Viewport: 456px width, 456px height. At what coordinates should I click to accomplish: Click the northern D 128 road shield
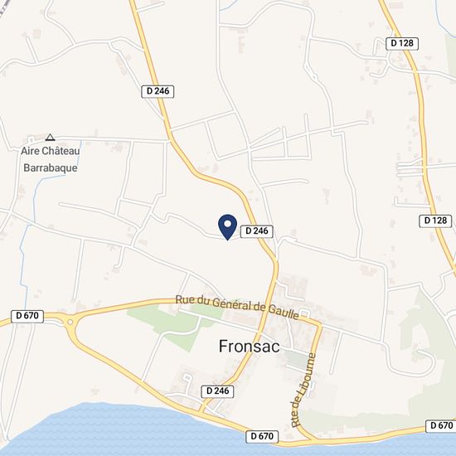tap(402, 43)
